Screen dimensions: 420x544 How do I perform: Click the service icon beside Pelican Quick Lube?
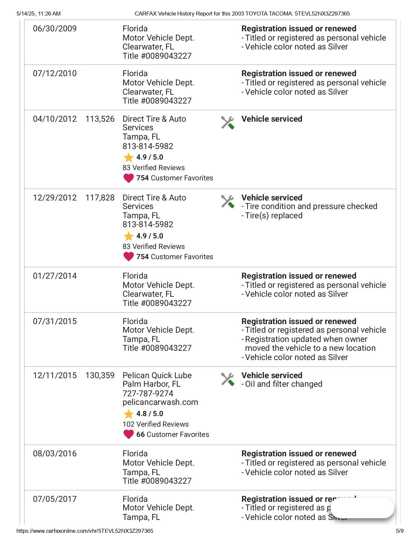[227, 379]
